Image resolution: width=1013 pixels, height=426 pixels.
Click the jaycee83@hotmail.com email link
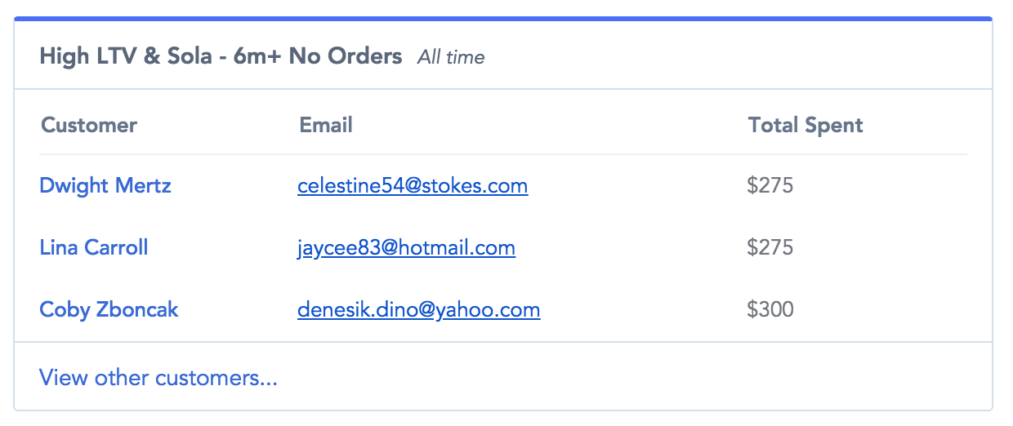pos(406,248)
